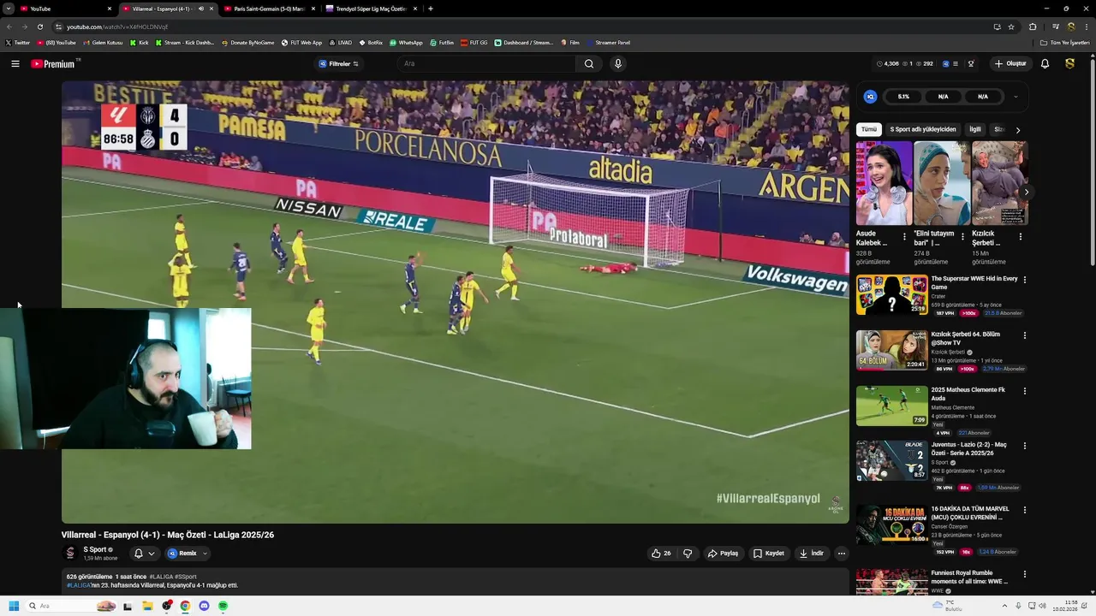
Task: Open options for Kızılcık Şerbeti short
Action: point(1020,237)
